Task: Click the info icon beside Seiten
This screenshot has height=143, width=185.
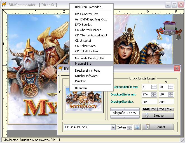Action: [x=137, y=127]
